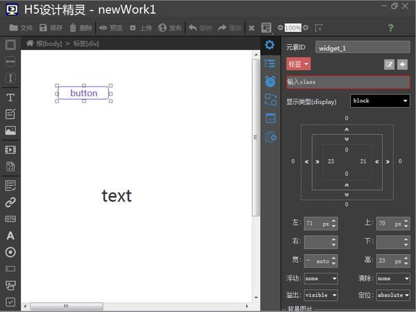Open the alarm clock timer panel icon
Image resolution: width=416 pixels, height=312 pixels.
(270, 82)
